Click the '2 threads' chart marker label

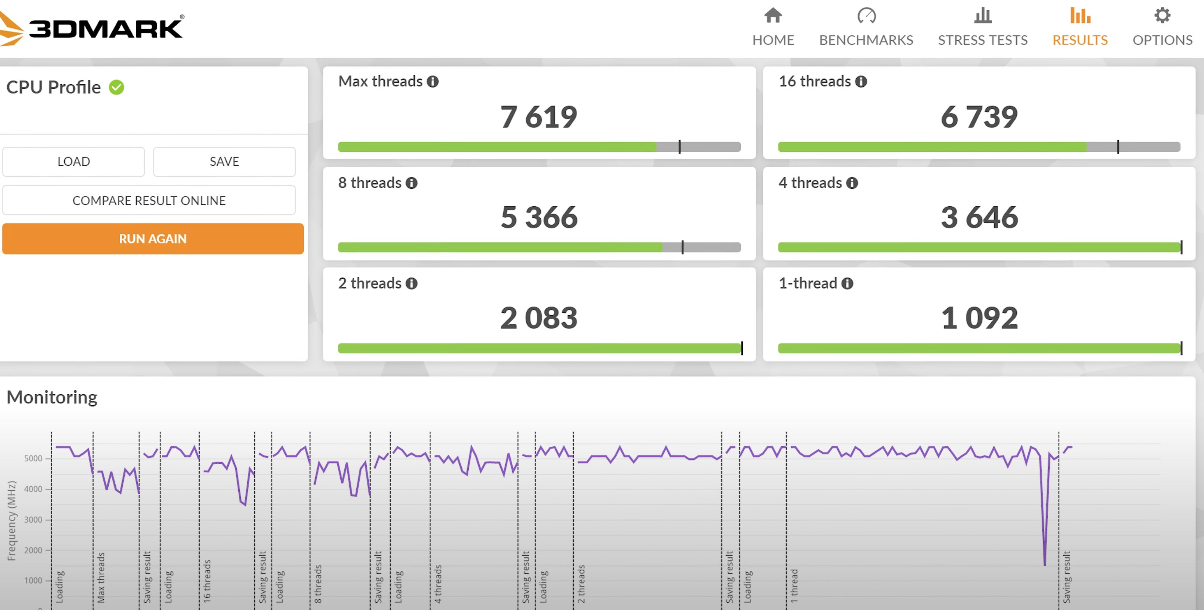pos(581,584)
